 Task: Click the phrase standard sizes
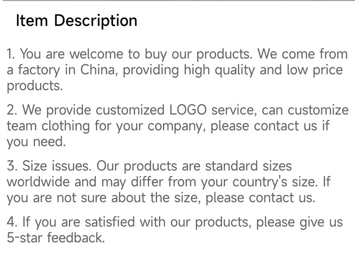(x=248, y=166)
